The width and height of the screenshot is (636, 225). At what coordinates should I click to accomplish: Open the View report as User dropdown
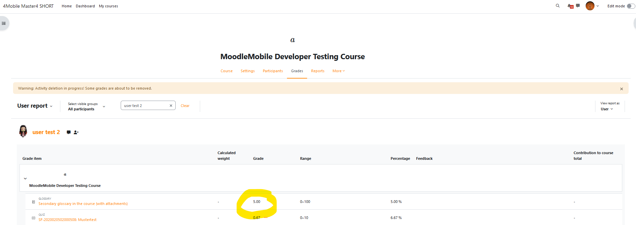610,106
